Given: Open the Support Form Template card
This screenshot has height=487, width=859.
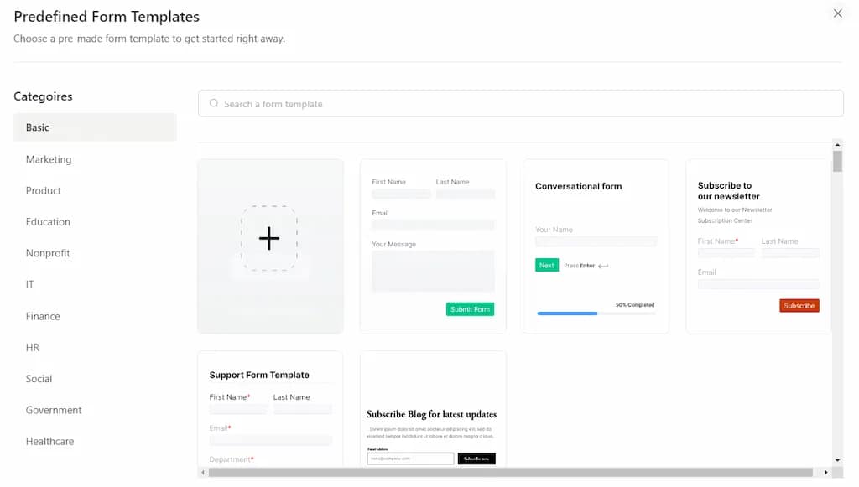Looking at the screenshot, I should (271, 409).
